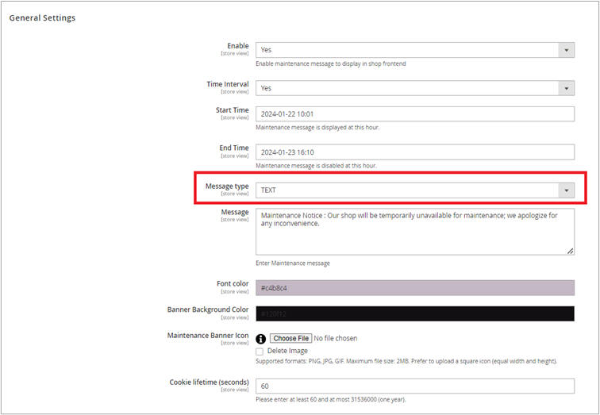The height and width of the screenshot is (415, 600).
Task: Click the Cookie lifetime (seconds) label
Action: [209, 382]
